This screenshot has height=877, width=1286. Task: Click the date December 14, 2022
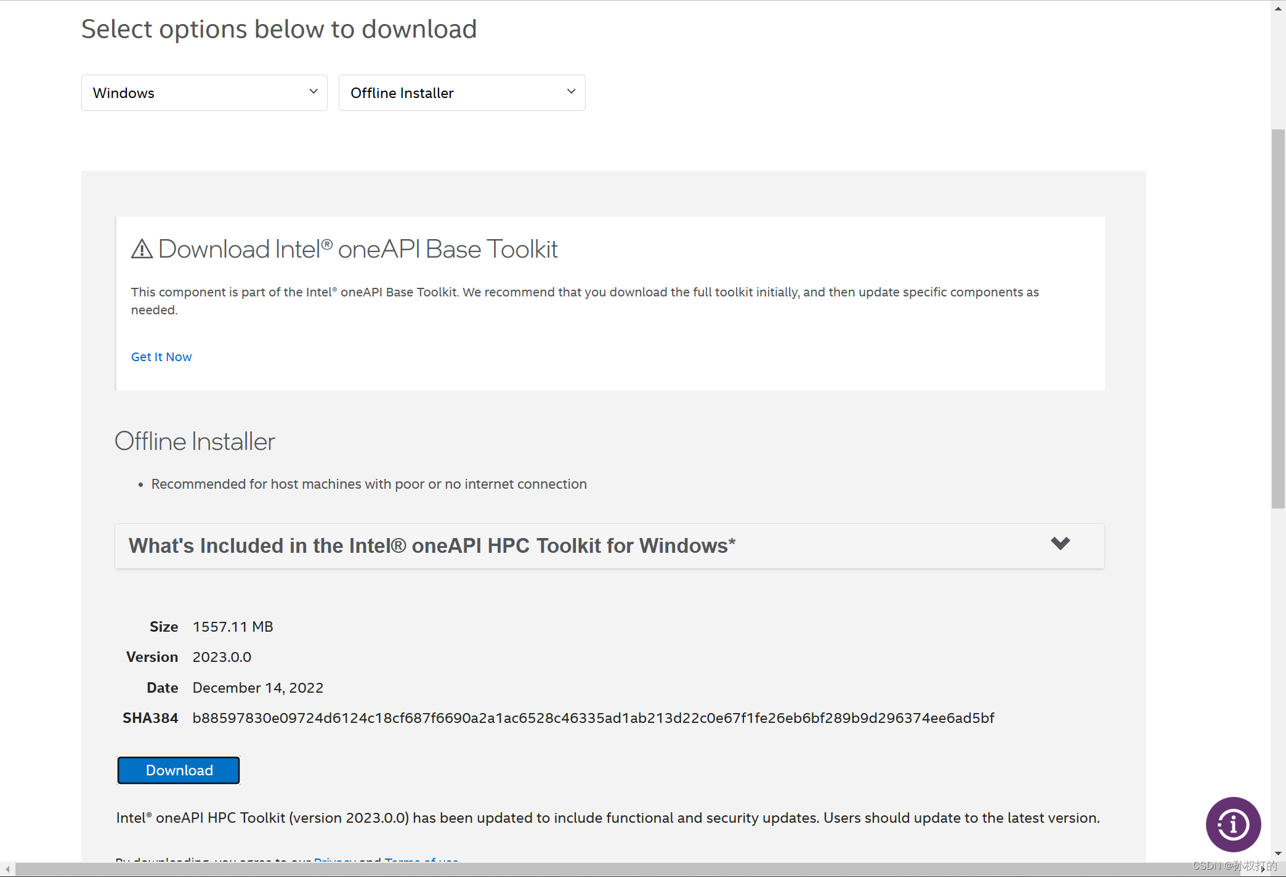point(257,688)
